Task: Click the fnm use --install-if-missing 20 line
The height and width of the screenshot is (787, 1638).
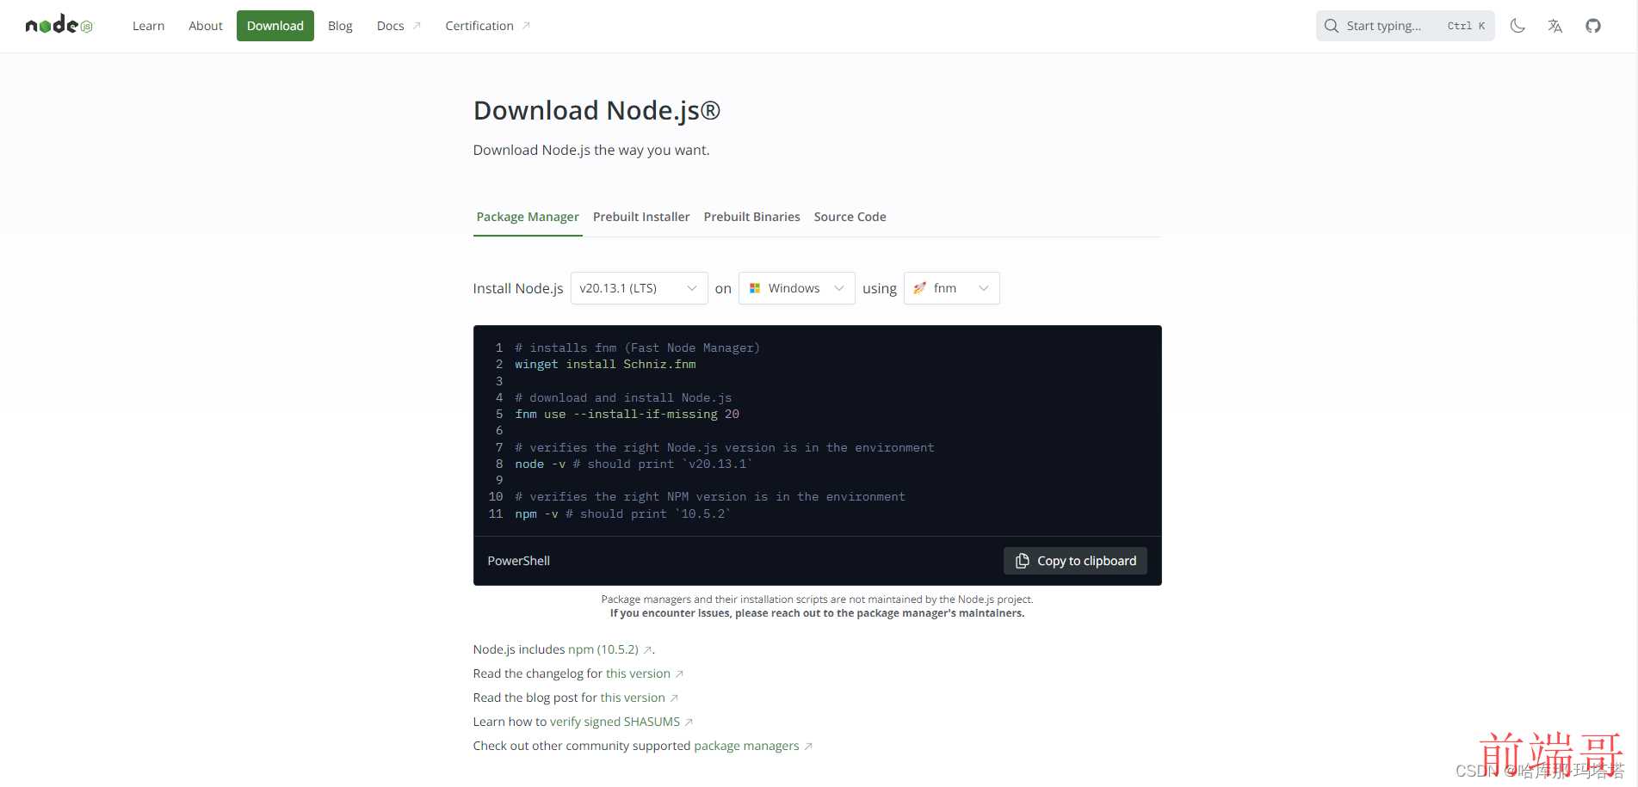Action: [x=627, y=415]
